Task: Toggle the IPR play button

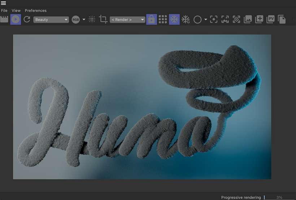Action: (x=16, y=19)
